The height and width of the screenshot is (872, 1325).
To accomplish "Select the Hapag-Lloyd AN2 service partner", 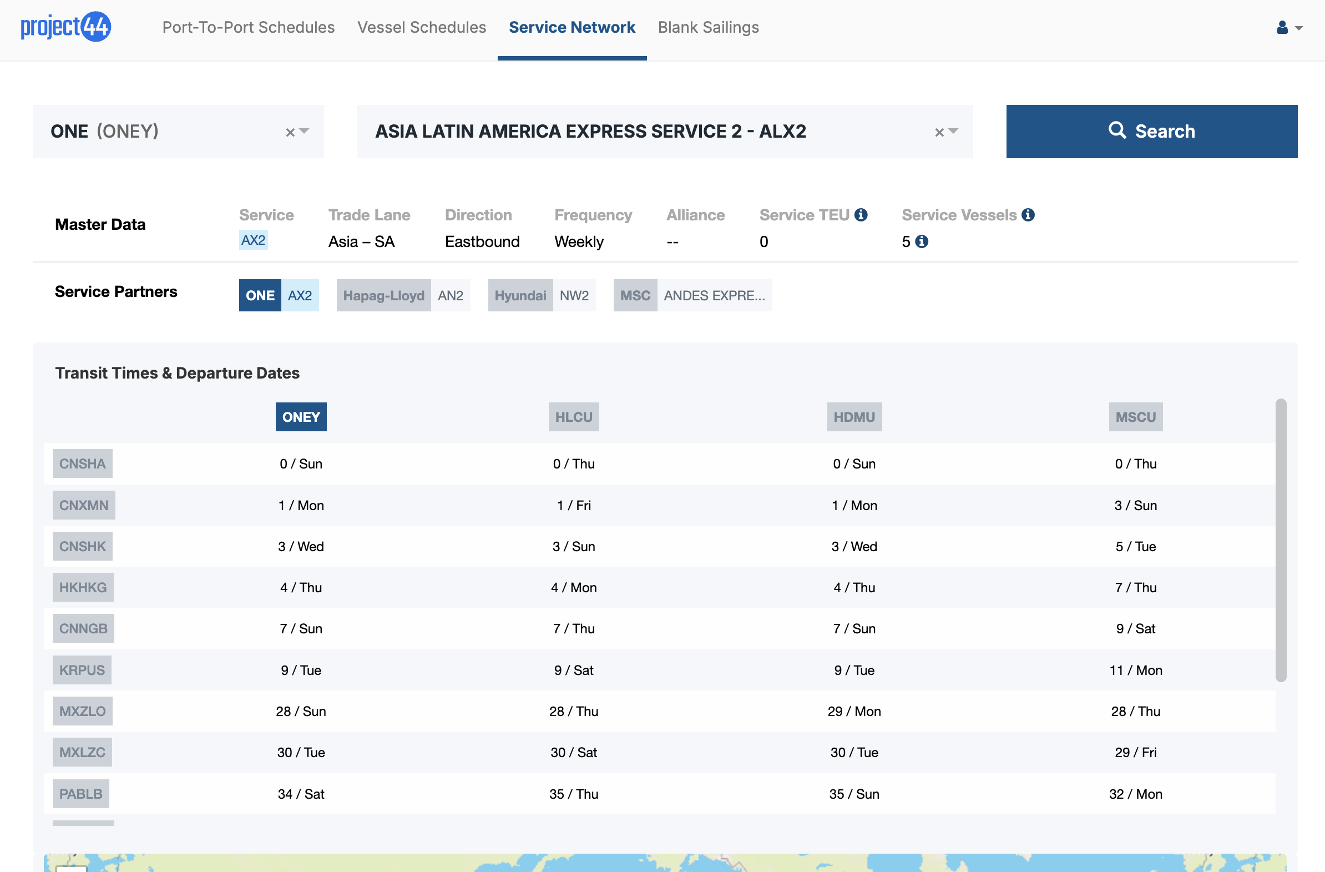I will tap(403, 295).
